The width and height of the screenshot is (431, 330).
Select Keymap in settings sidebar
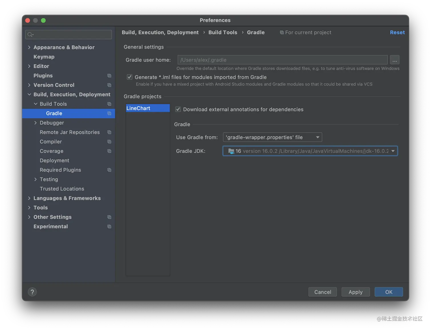[x=44, y=57]
